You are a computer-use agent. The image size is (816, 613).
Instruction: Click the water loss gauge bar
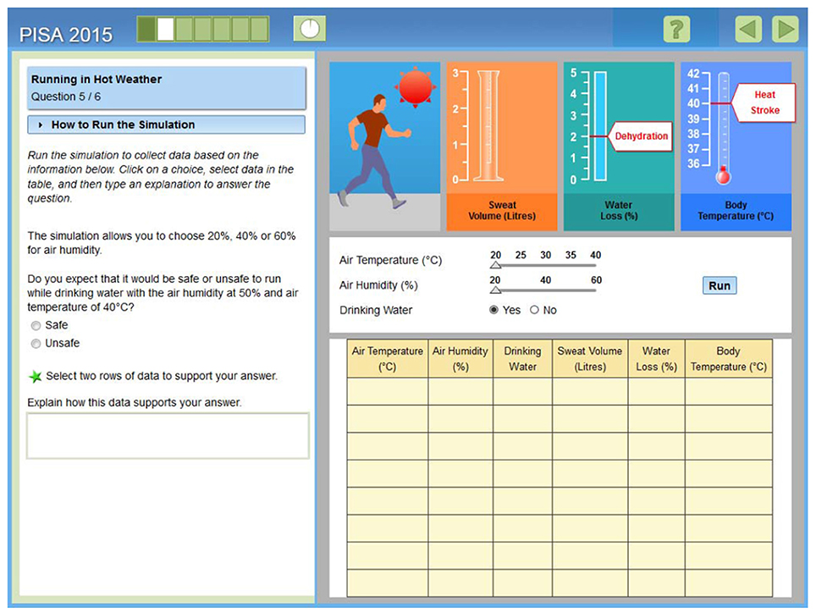(x=600, y=126)
